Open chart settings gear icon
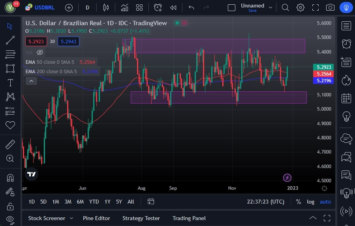This screenshot has width=355, height=226. pos(301,7)
